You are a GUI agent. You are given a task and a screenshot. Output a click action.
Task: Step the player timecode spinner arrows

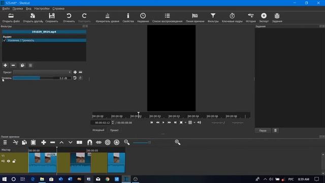coord(113,123)
